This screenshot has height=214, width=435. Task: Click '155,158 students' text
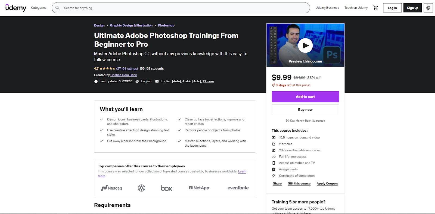pos(152,69)
